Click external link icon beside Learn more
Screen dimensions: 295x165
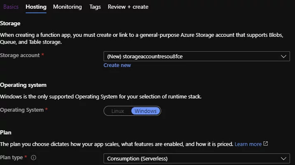coord(266,143)
